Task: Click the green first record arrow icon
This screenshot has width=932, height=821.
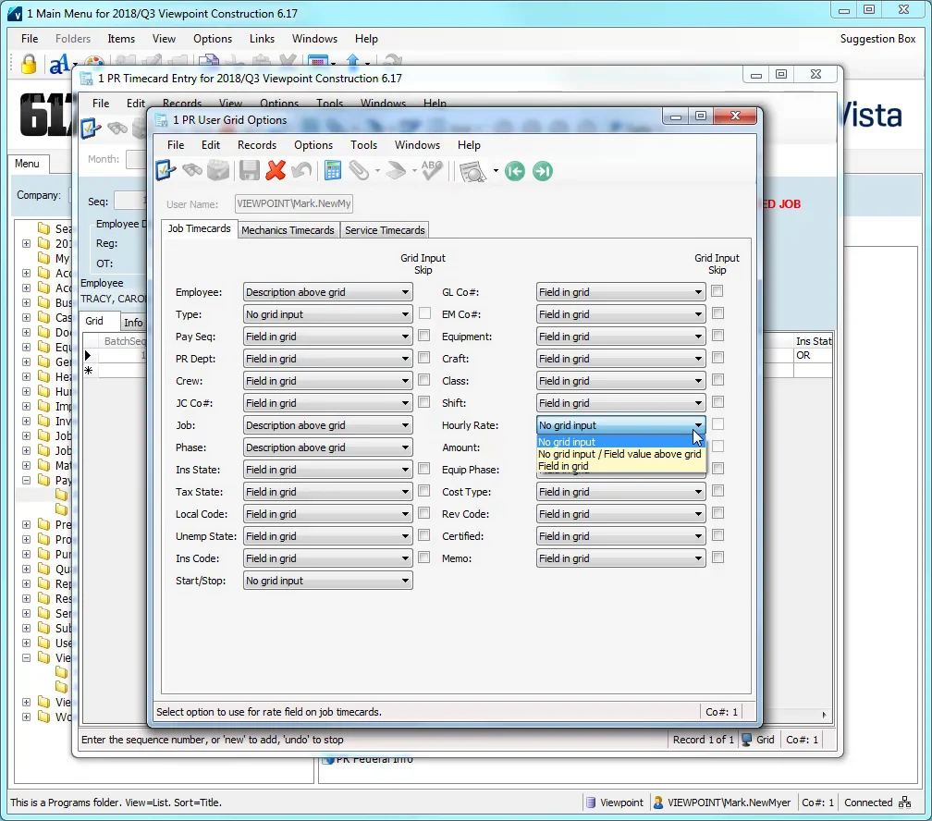Action: [x=516, y=171]
